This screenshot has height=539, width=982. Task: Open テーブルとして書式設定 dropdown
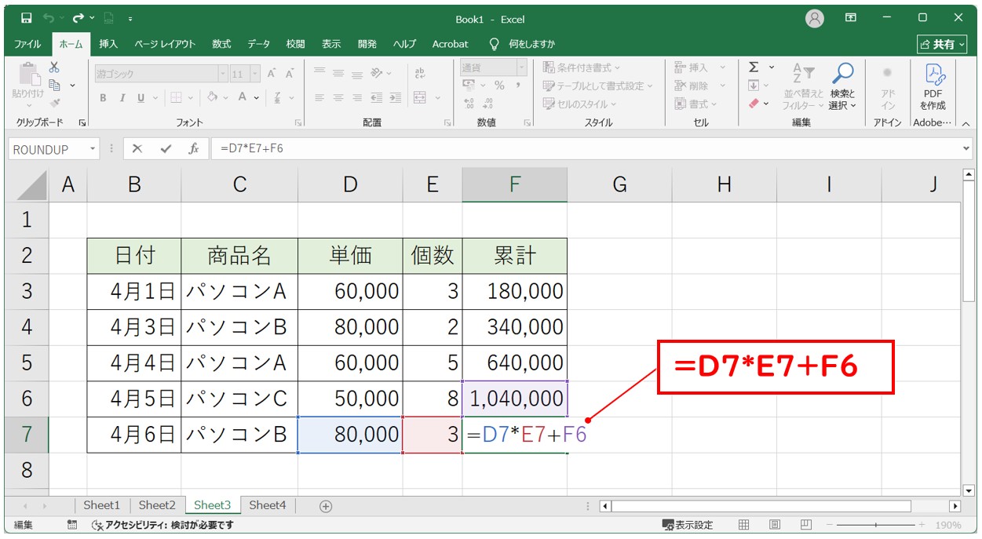(600, 86)
